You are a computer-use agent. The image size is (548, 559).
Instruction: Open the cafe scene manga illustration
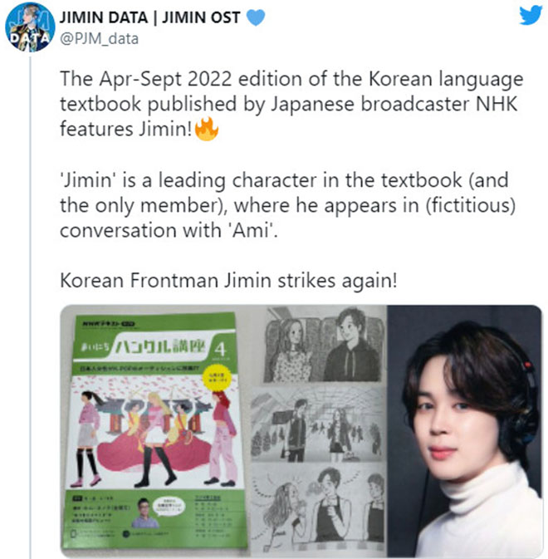pyautogui.click(x=317, y=508)
